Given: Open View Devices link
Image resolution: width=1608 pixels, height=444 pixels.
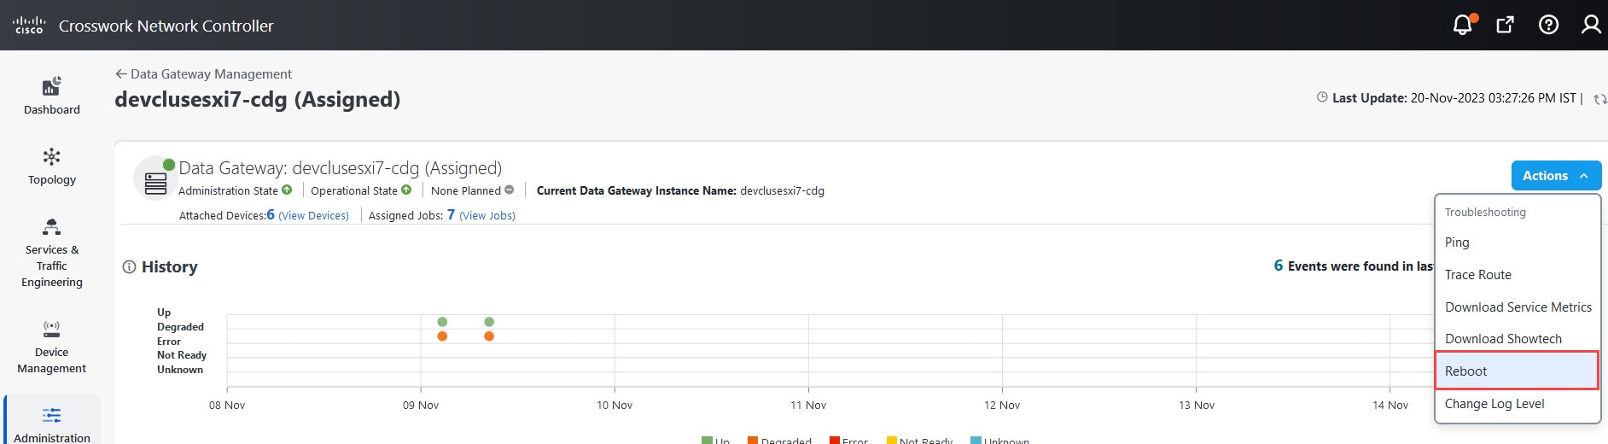Looking at the screenshot, I should (313, 216).
